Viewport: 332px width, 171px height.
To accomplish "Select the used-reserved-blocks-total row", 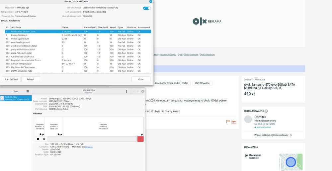I will tap(78, 46).
